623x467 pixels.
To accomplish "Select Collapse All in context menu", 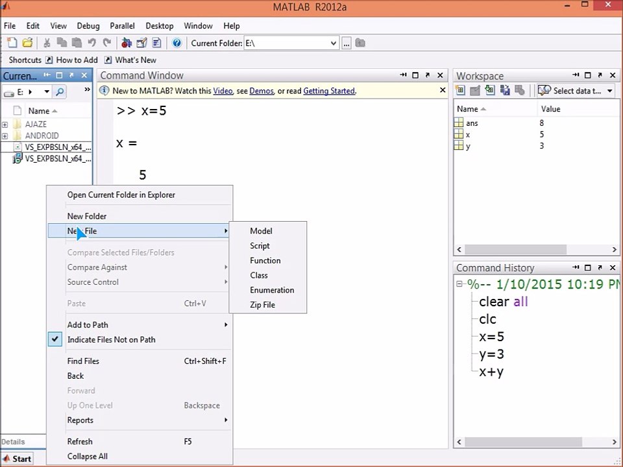I will point(140,456).
